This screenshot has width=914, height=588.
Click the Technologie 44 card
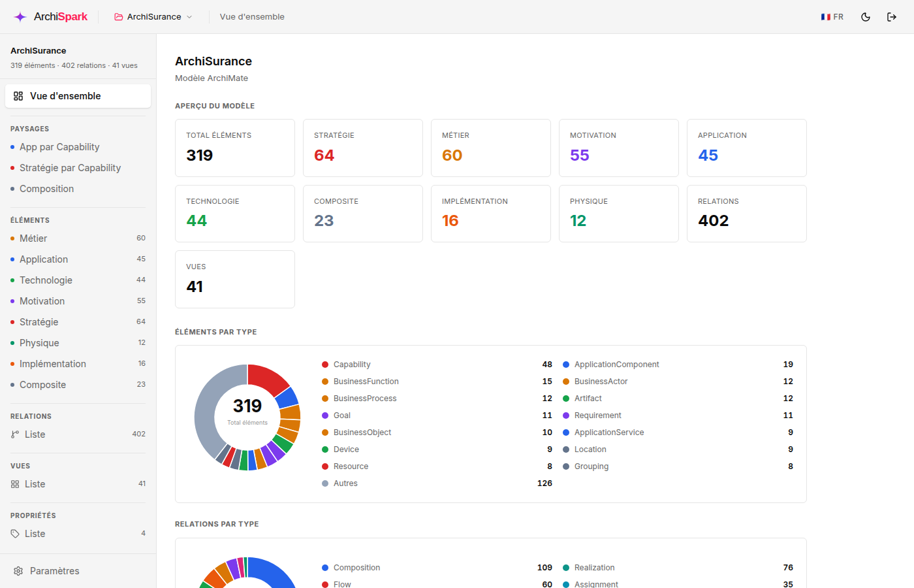pos(235,214)
